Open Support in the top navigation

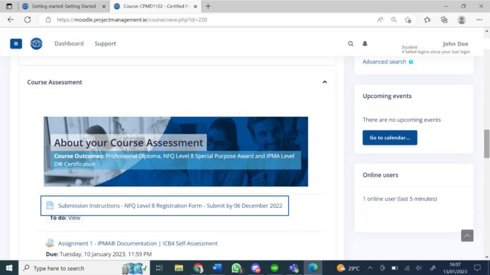(x=105, y=43)
